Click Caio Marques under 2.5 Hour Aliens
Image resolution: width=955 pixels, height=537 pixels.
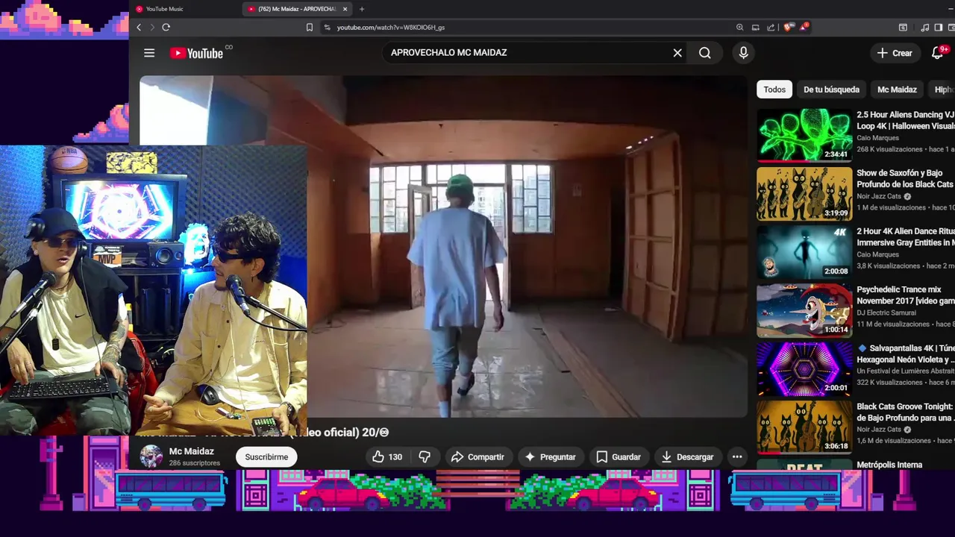[x=877, y=138]
